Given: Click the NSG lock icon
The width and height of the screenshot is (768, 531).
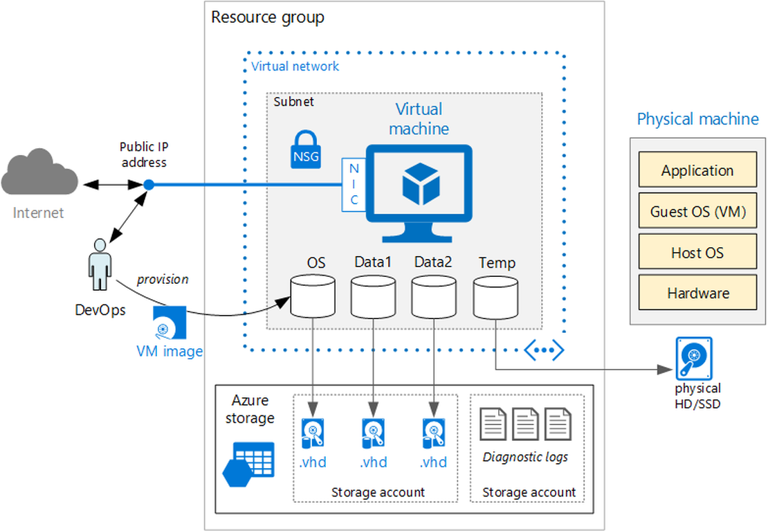Looking at the screenshot, I should pyautogui.click(x=306, y=152).
